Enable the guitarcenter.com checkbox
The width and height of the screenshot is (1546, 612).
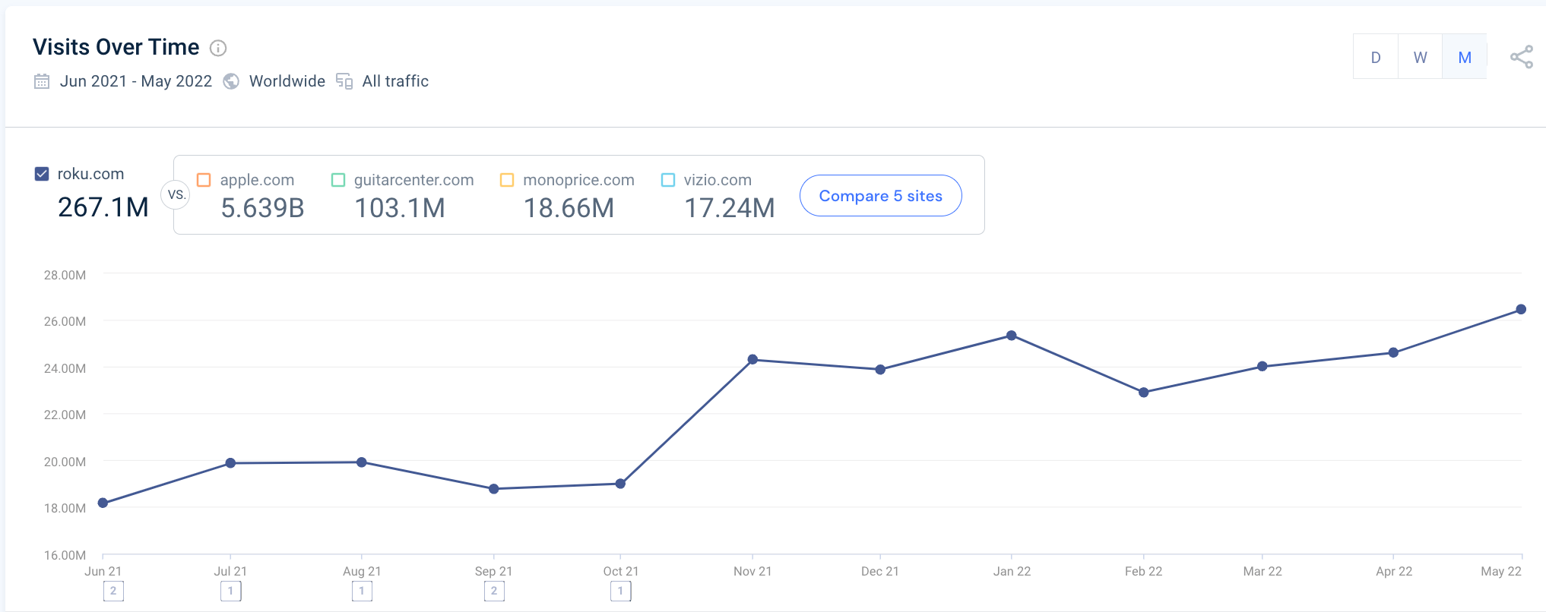338,180
